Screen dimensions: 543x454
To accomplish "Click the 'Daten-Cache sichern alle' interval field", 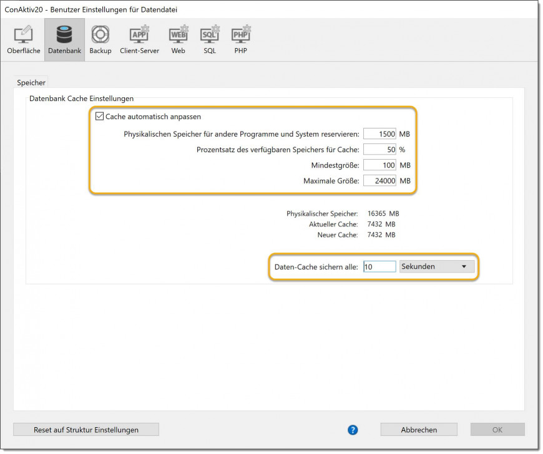I will 379,266.
